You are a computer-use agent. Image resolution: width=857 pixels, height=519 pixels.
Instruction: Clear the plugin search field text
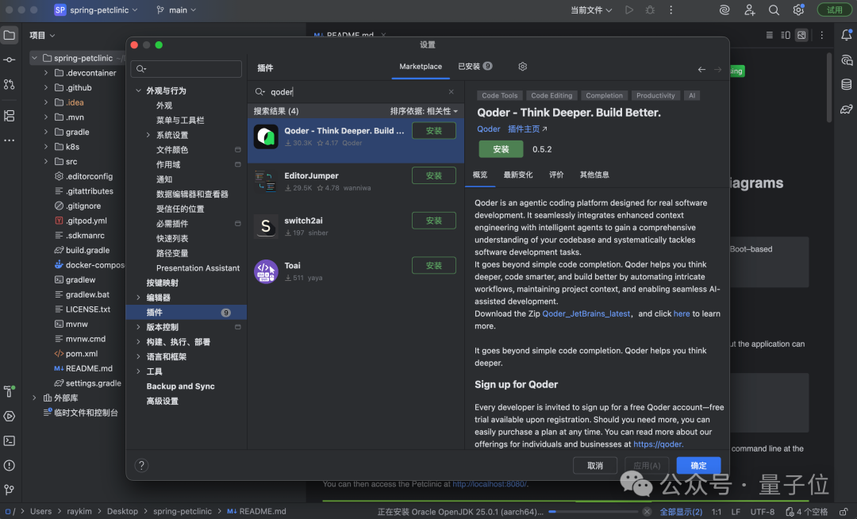pos(452,91)
